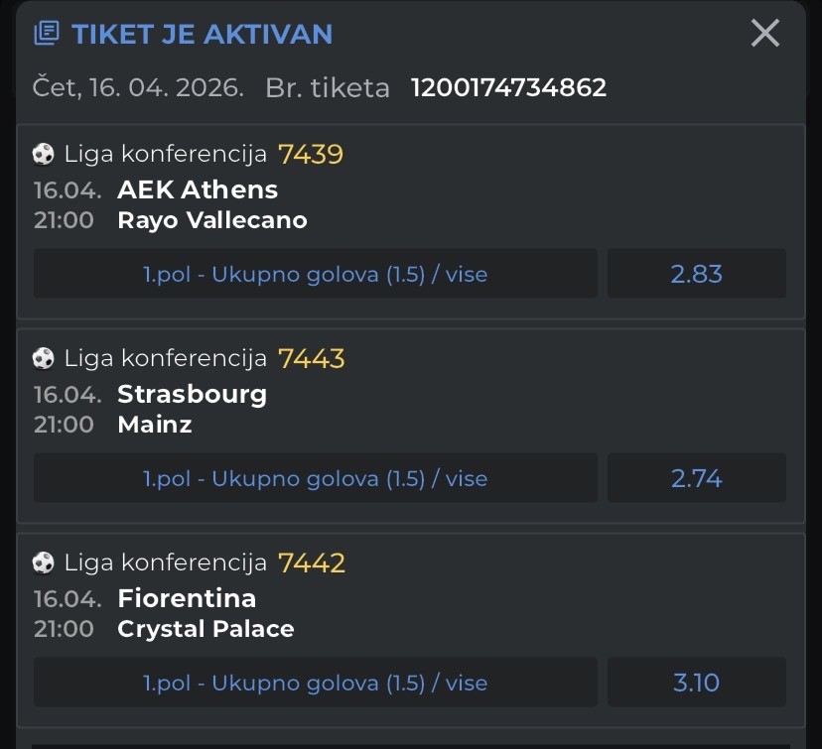Open bet type for Strasbourg vs Mainz
The image size is (822, 749).
click(x=316, y=478)
